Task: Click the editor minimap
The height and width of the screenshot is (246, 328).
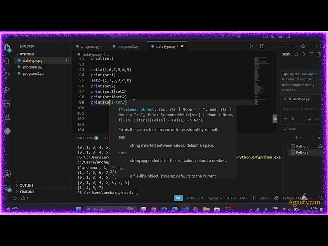Action: pos(262,81)
